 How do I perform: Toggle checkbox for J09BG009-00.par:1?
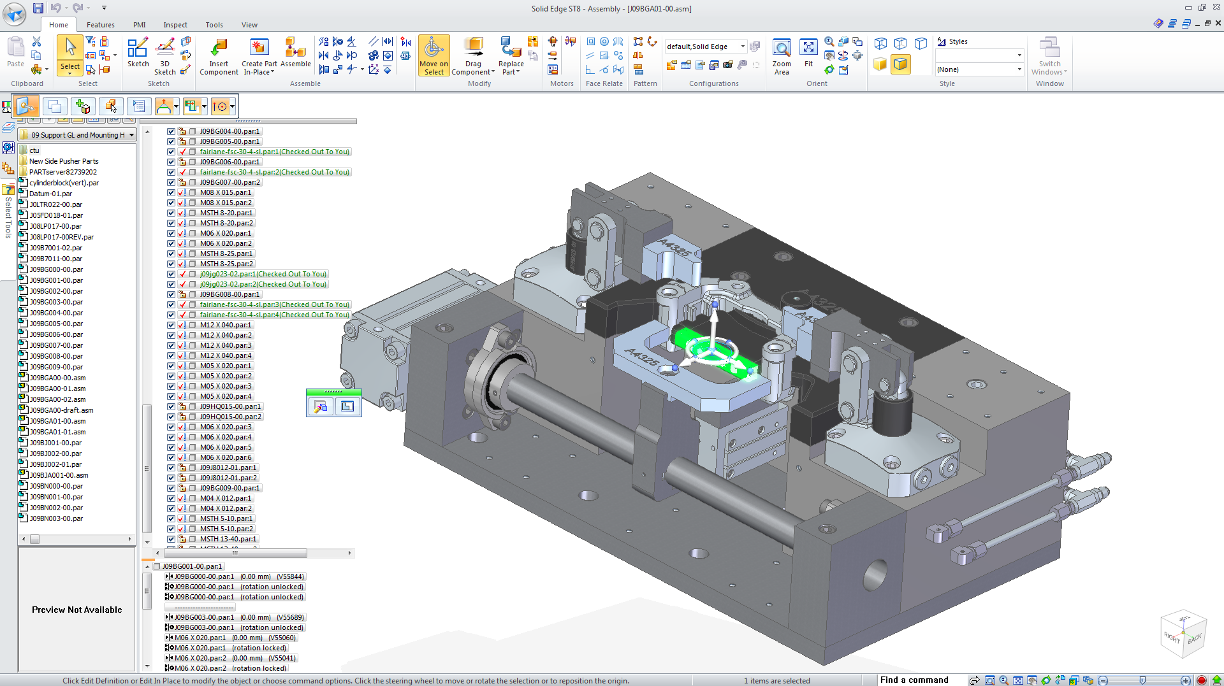point(171,488)
